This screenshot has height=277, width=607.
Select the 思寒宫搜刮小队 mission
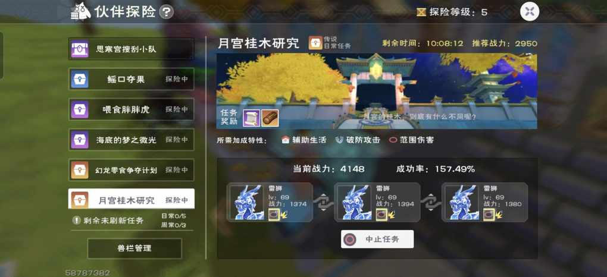(132, 49)
